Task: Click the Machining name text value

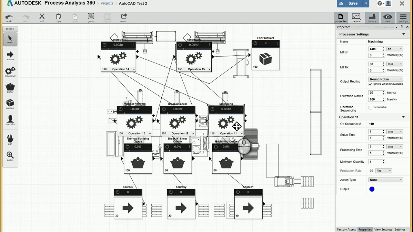Action: 375,42
